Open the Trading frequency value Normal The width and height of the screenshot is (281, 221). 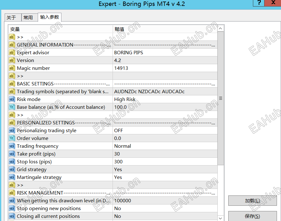(165, 146)
